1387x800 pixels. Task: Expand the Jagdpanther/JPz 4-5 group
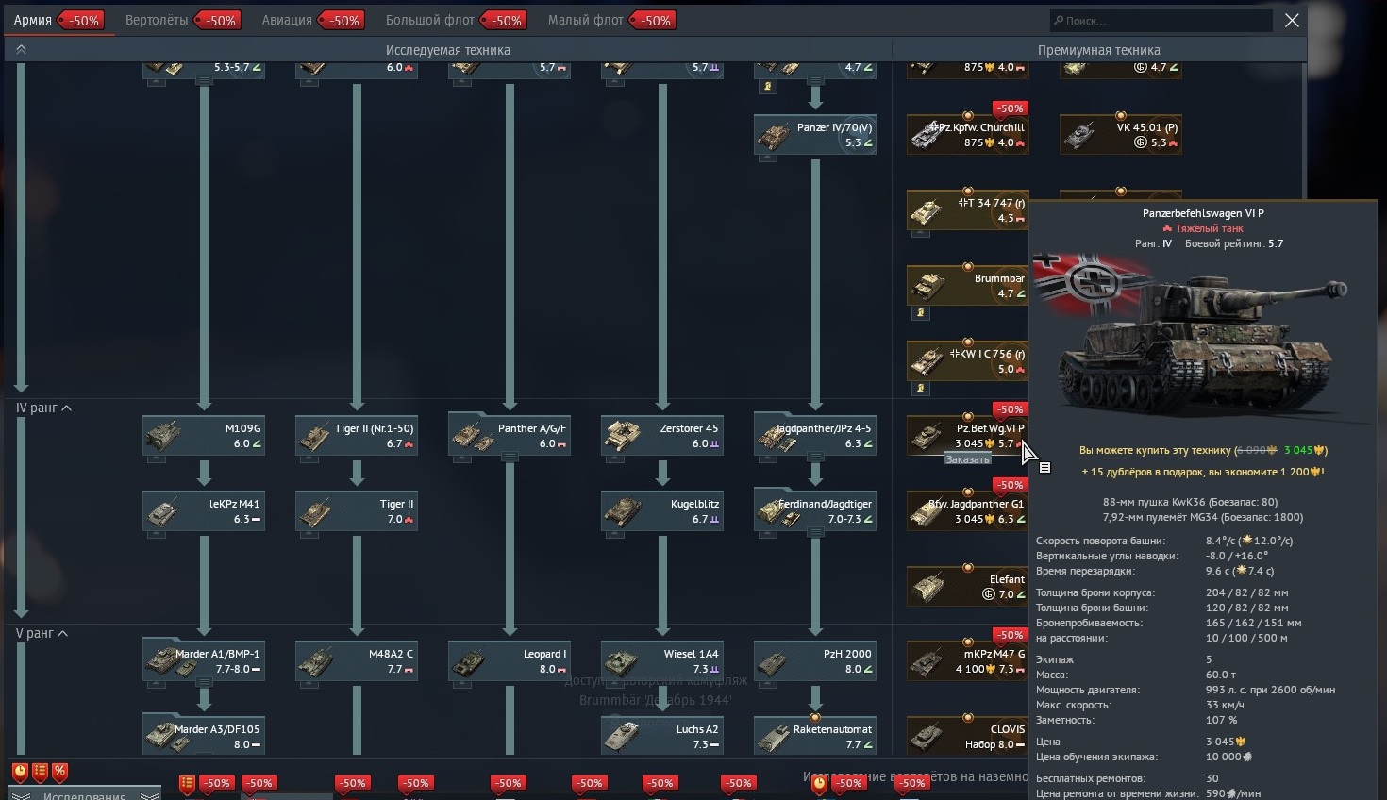pyautogui.click(x=815, y=457)
